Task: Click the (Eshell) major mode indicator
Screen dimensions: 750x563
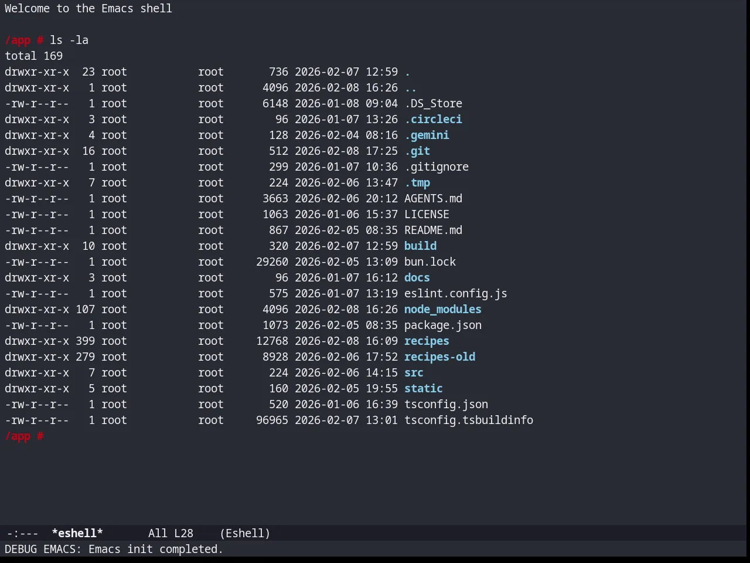Action: click(x=245, y=533)
